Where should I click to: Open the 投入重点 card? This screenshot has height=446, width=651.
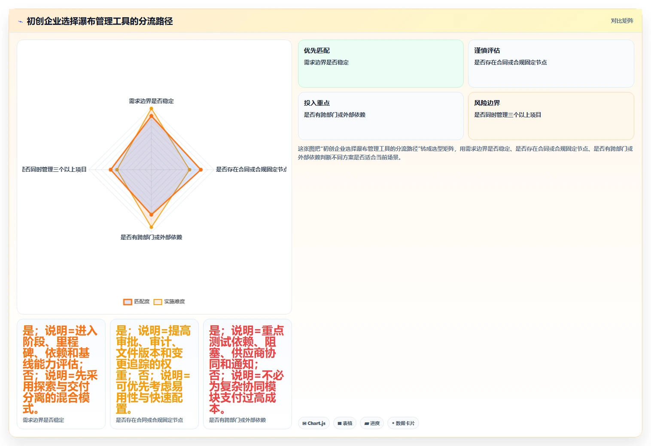click(381, 116)
